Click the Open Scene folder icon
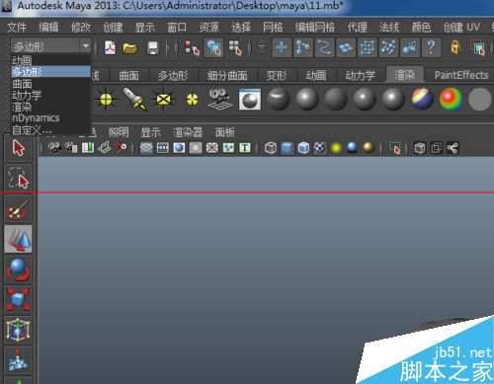The height and width of the screenshot is (384, 494). (130, 48)
